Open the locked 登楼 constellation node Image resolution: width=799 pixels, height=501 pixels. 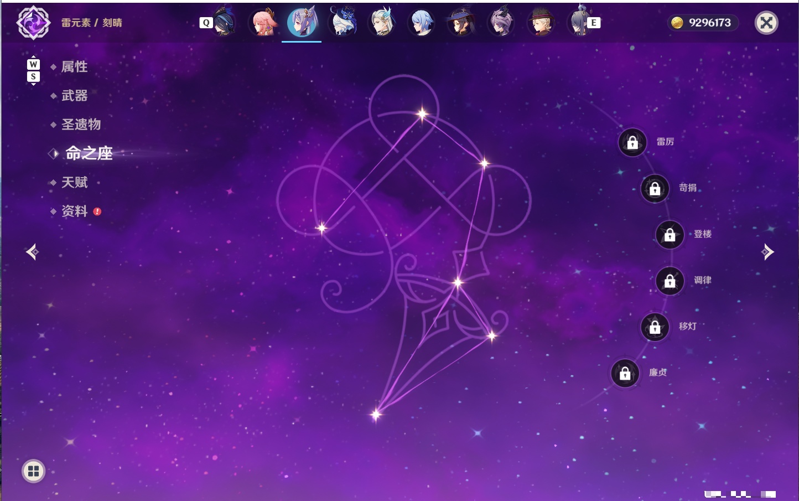point(670,234)
